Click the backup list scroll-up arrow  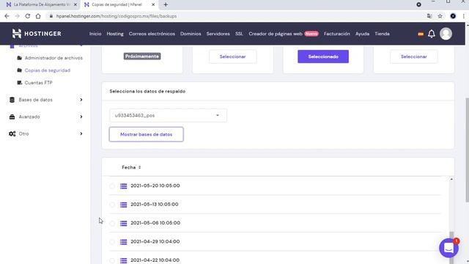pos(451,179)
